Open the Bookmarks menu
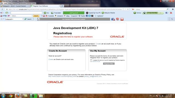 click(x=22, y=4)
